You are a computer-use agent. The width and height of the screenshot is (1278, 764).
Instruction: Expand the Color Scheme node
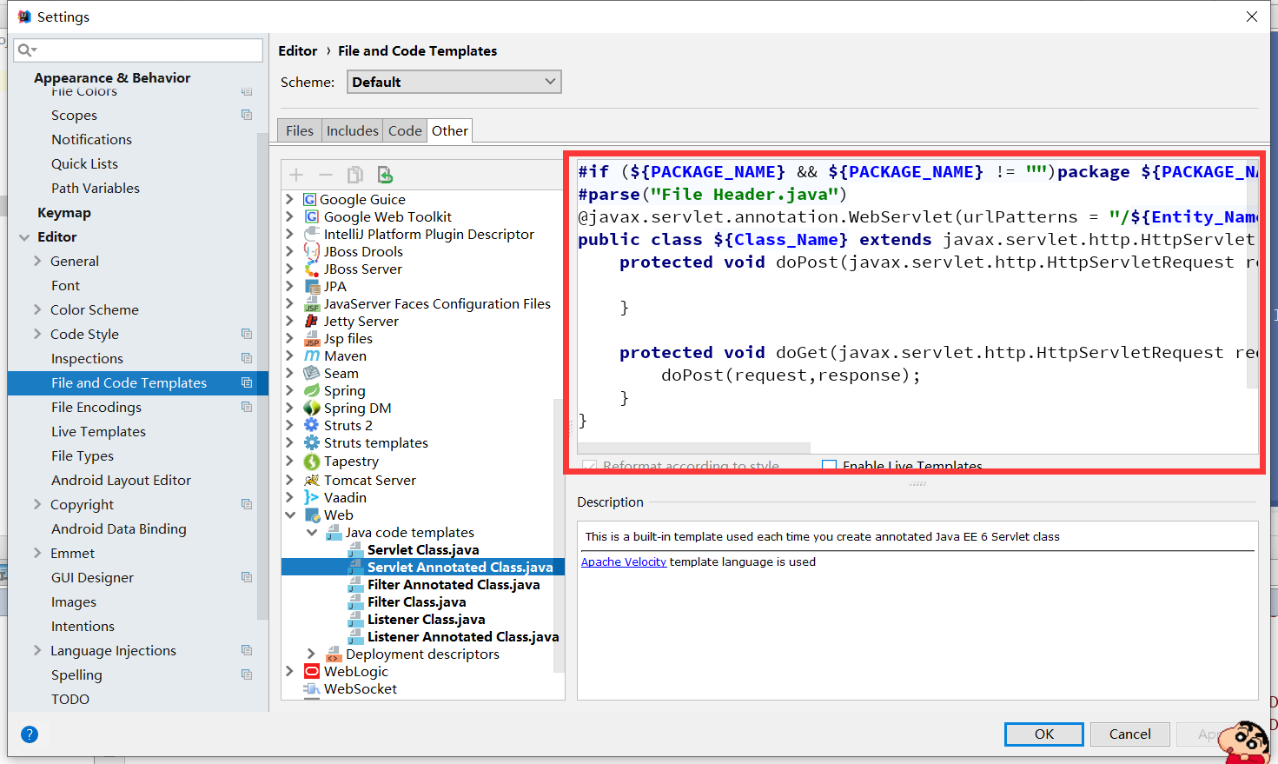pos(37,309)
